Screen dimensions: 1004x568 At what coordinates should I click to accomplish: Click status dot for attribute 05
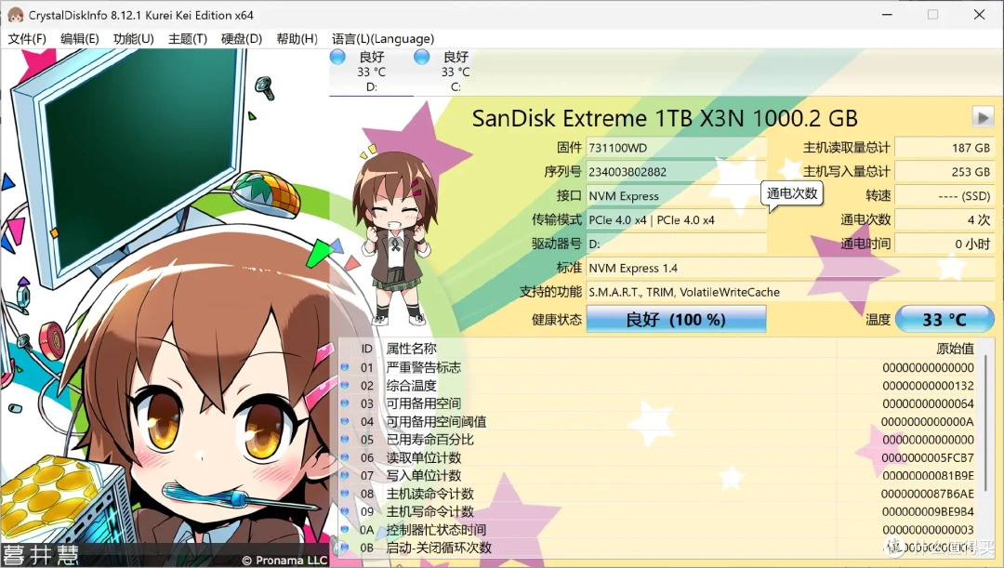click(x=345, y=440)
